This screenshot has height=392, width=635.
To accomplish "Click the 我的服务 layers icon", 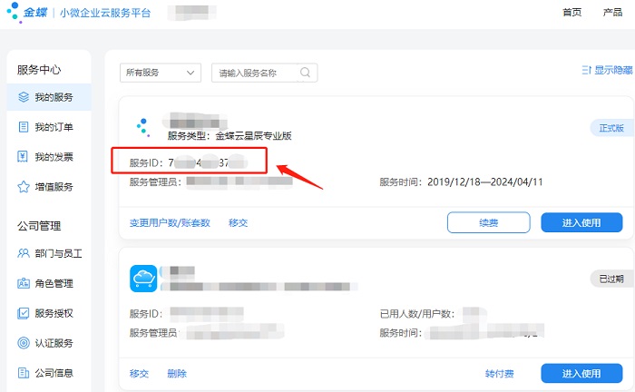I will tap(24, 97).
